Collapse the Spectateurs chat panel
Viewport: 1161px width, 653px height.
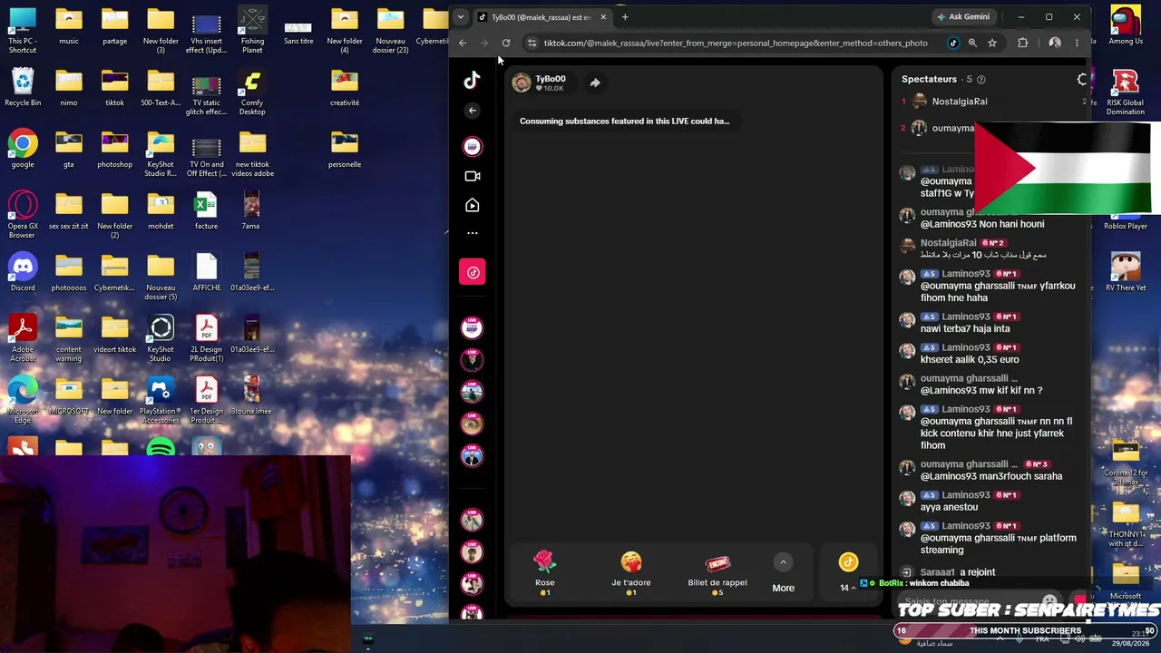coord(1082,80)
